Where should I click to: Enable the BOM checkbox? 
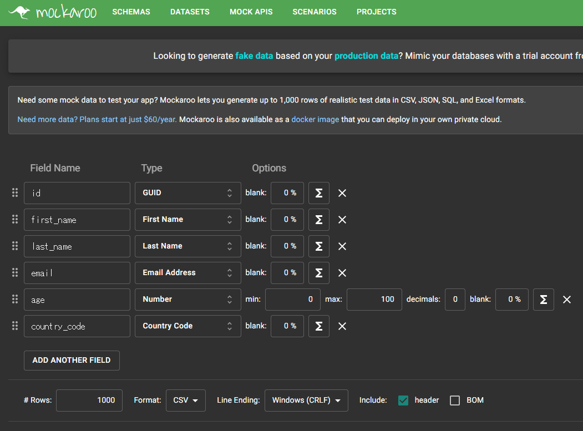[455, 400]
